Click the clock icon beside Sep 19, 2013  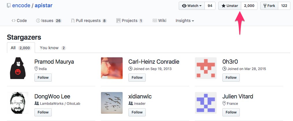[x=130, y=69]
